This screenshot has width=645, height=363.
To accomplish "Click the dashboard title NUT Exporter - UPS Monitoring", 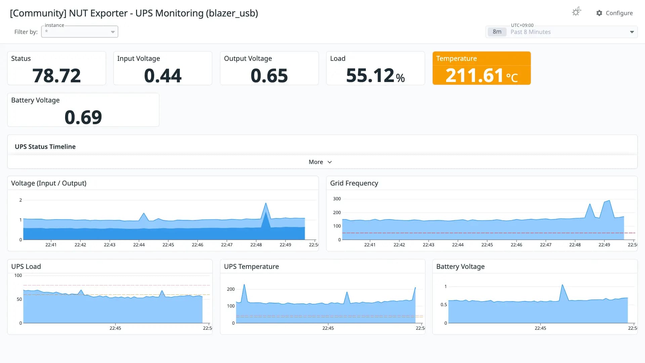I will coord(134,13).
